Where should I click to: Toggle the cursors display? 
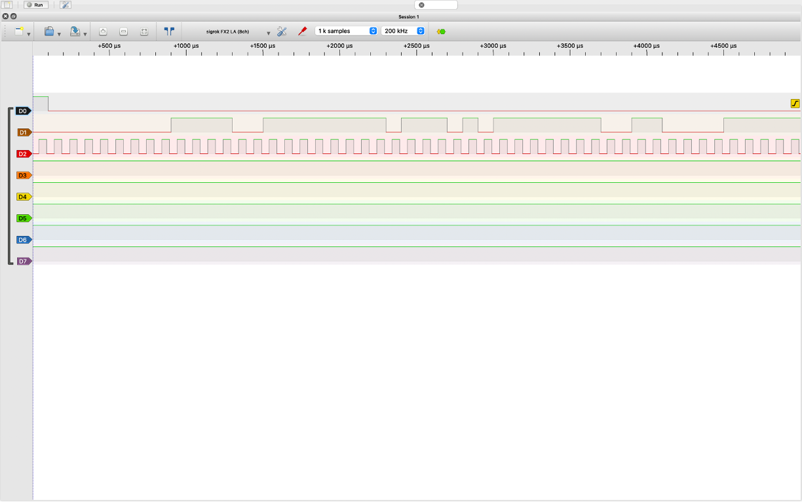pos(169,31)
